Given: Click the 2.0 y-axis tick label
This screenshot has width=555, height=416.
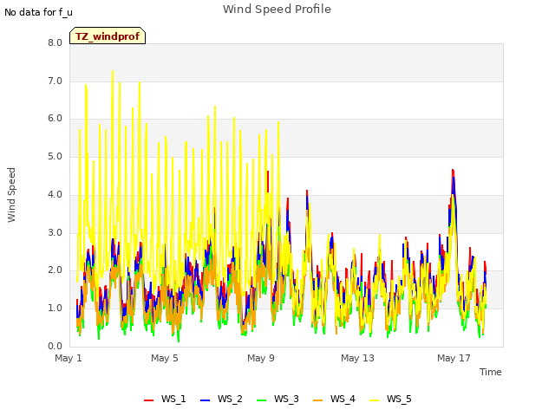Looking at the screenshot, I should pos(55,270).
